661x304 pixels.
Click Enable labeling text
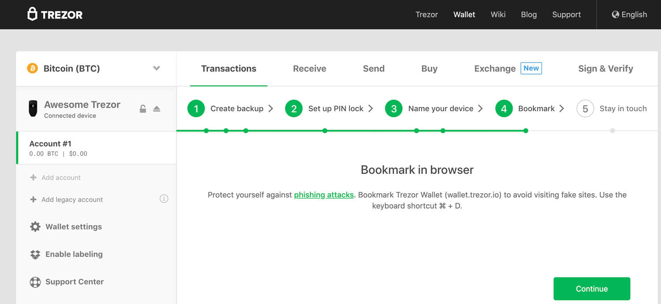(x=74, y=254)
